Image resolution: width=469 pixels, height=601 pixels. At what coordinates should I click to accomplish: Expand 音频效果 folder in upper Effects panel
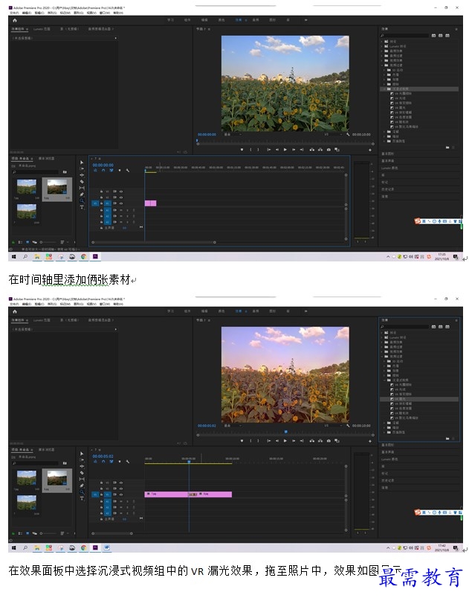click(381, 51)
